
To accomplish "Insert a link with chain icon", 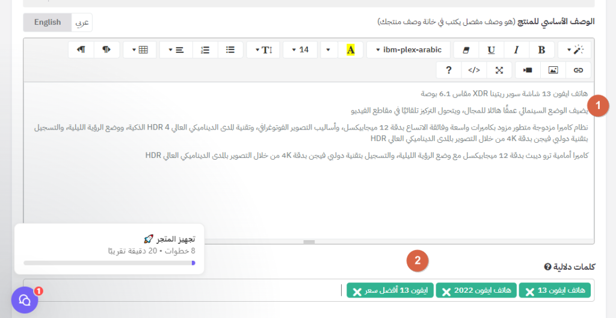I will (578, 70).
